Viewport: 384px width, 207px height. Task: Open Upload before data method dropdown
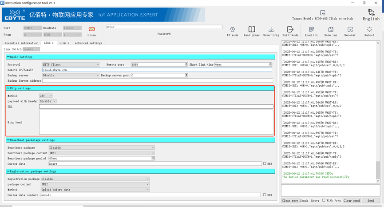tap(95, 190)
